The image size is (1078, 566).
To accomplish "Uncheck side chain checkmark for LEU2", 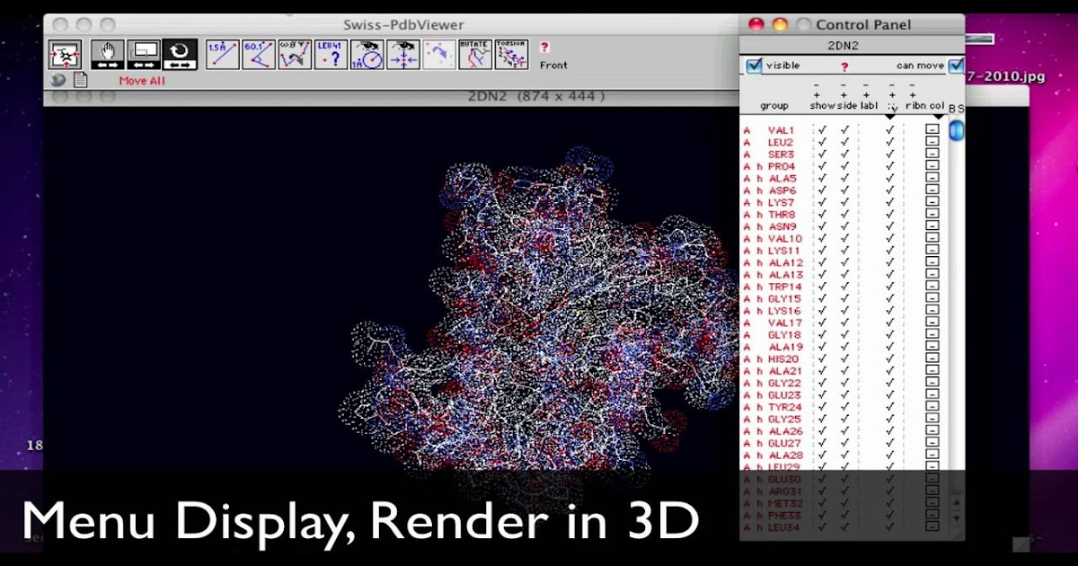I will click(844, 142).
